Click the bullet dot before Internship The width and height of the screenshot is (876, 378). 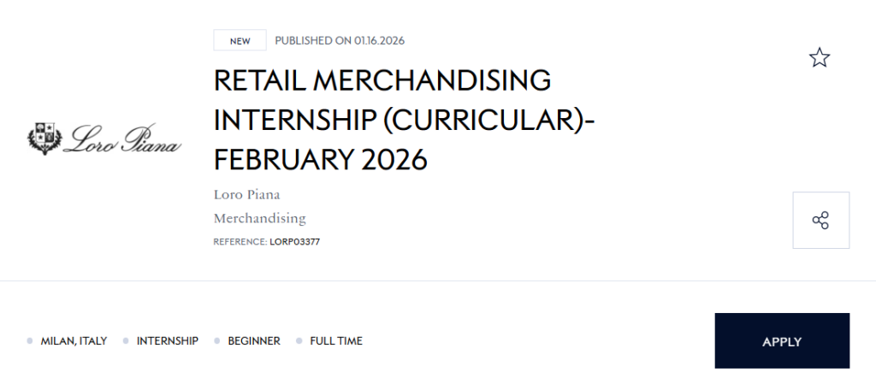[126, 341]
